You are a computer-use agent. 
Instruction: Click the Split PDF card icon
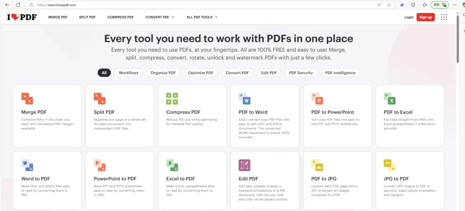(x=99, y=99)
